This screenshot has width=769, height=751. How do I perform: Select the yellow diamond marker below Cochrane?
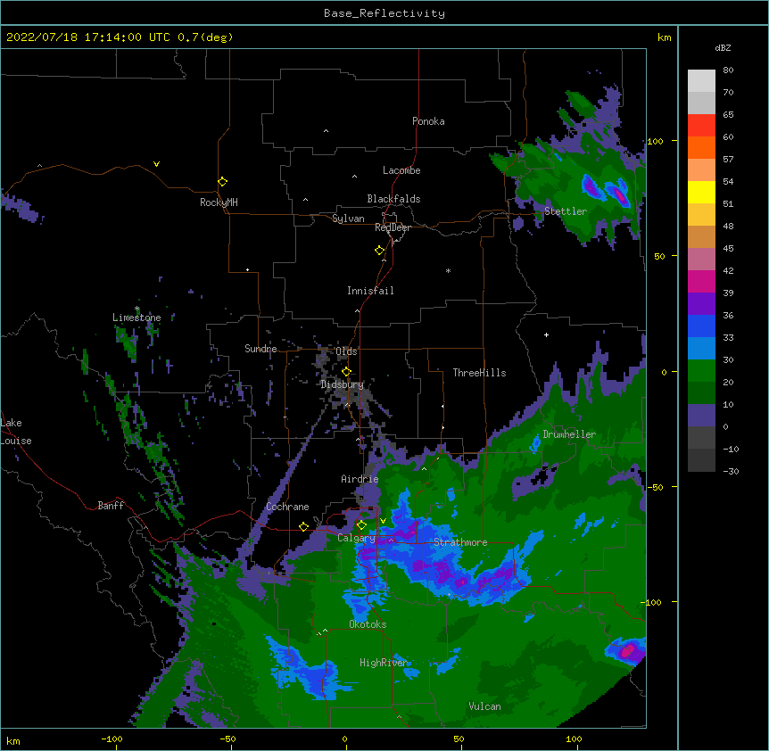click(x=303, y=526)
